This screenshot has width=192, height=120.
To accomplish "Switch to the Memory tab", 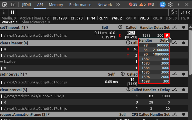I will 56,5.
